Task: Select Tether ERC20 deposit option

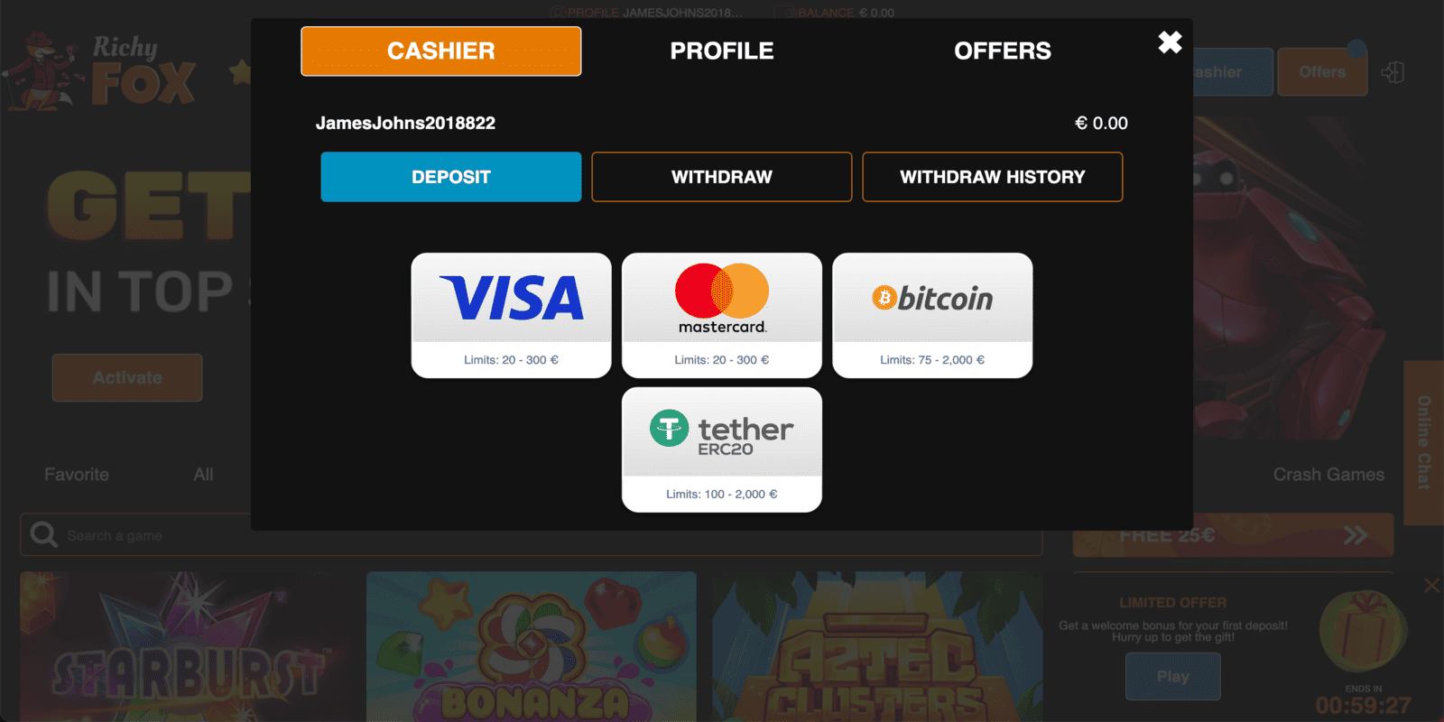Action: (722, 449)
